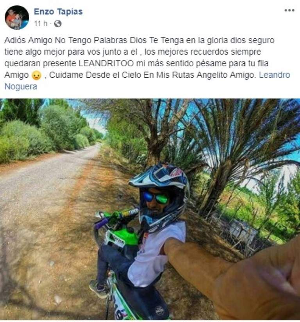Viewport: 300px width, 322px height.
Task: Open the three-dot post options menu
Action: (289, 10)
